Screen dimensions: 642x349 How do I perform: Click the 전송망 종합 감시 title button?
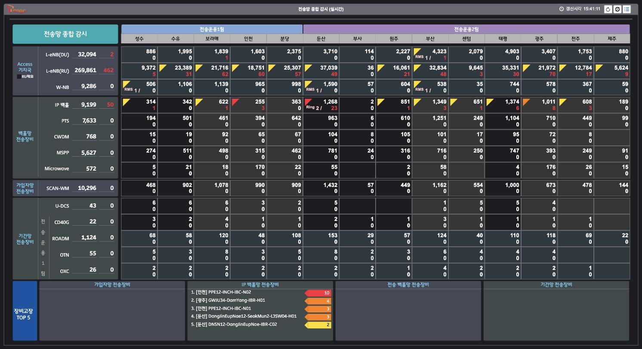tap(65, 34)
